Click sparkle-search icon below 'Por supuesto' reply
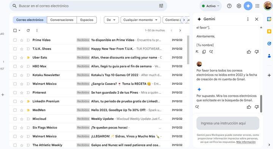Image resolution: width=273 pixels, height=149 pixels. pyautogui.click(x=197, y=107)
